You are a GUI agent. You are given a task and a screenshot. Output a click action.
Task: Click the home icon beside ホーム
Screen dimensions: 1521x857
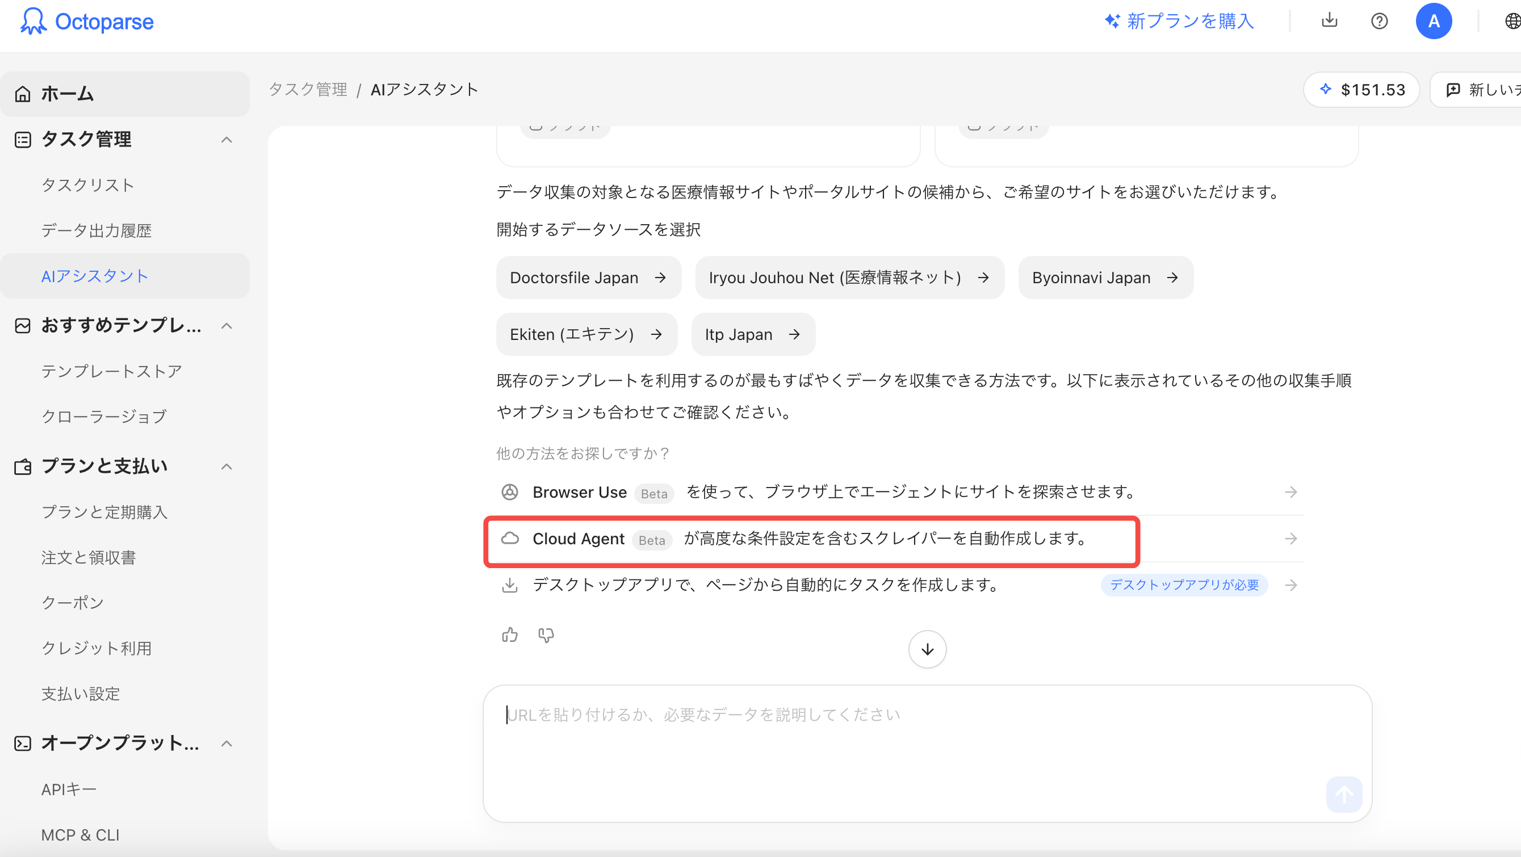point(23,94)
